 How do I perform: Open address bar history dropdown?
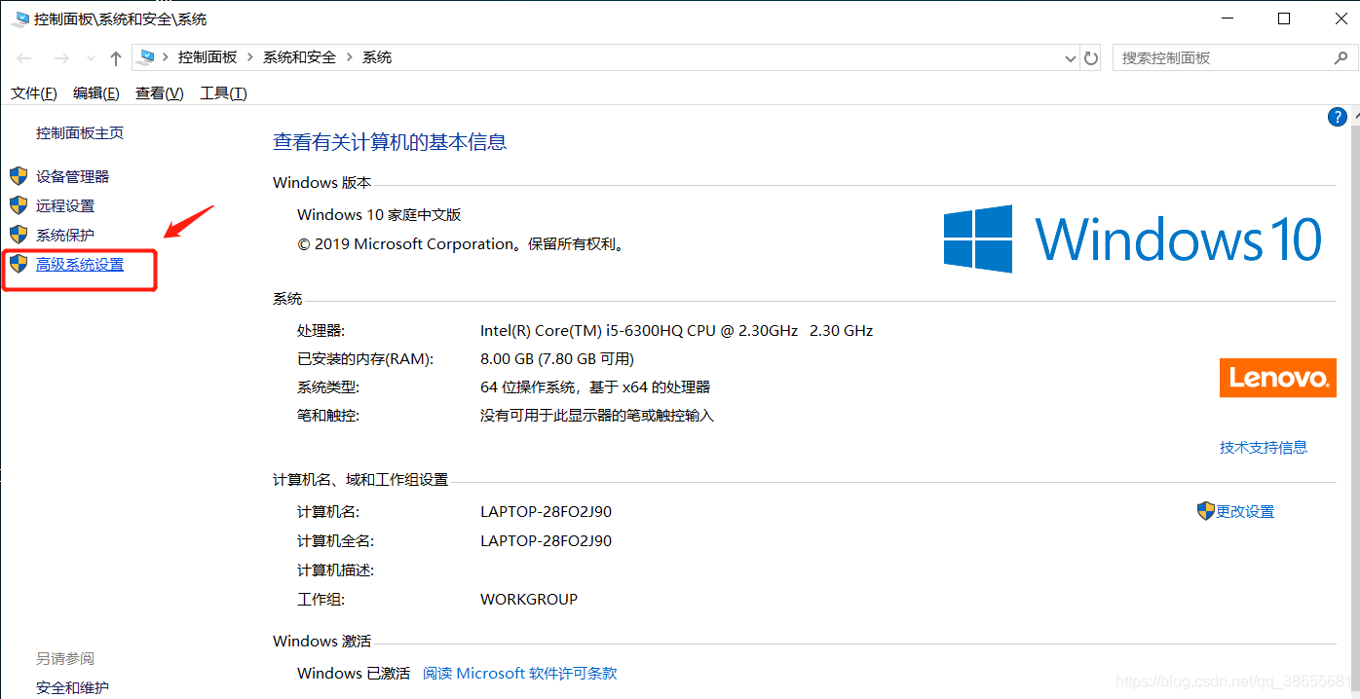1072,58
